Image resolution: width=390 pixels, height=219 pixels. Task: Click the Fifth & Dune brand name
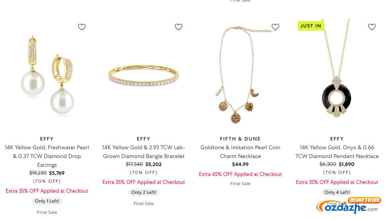tap(240, 139)
